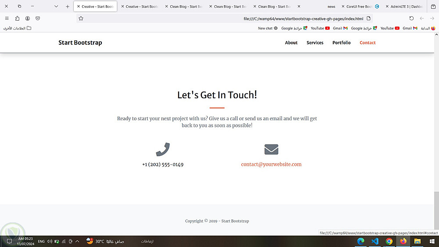Click the battery status tray icon
Image resolution: width=439 pixels, height=247 pixels.
pyautogui.click(x=57, y=241)
